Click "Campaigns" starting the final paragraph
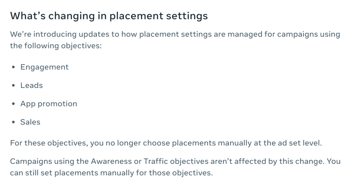The height and width of the screenshot is (186, 359). tap(31, 161)
